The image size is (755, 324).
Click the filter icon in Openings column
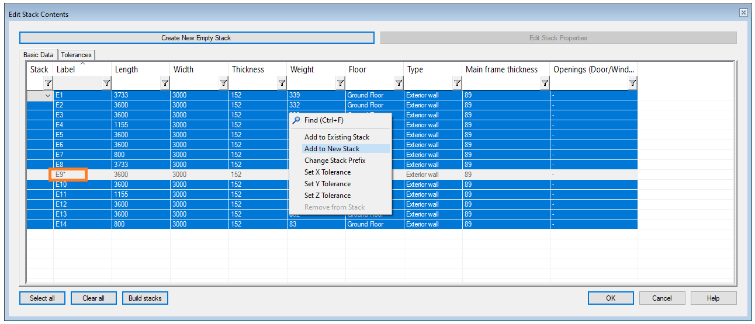pos(632,83)
